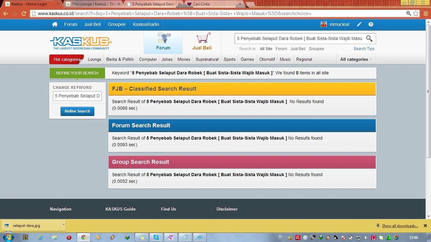The height and width of the screenshot is (242, 431).
Task: Go to Kaskus home icon
Action: pos(55,24)
